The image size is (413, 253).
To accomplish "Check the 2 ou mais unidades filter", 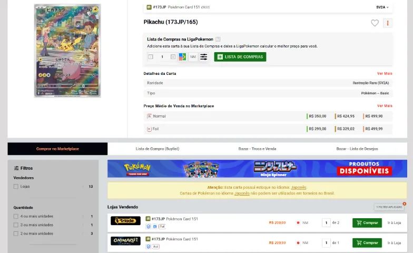I will pos(16,233).
